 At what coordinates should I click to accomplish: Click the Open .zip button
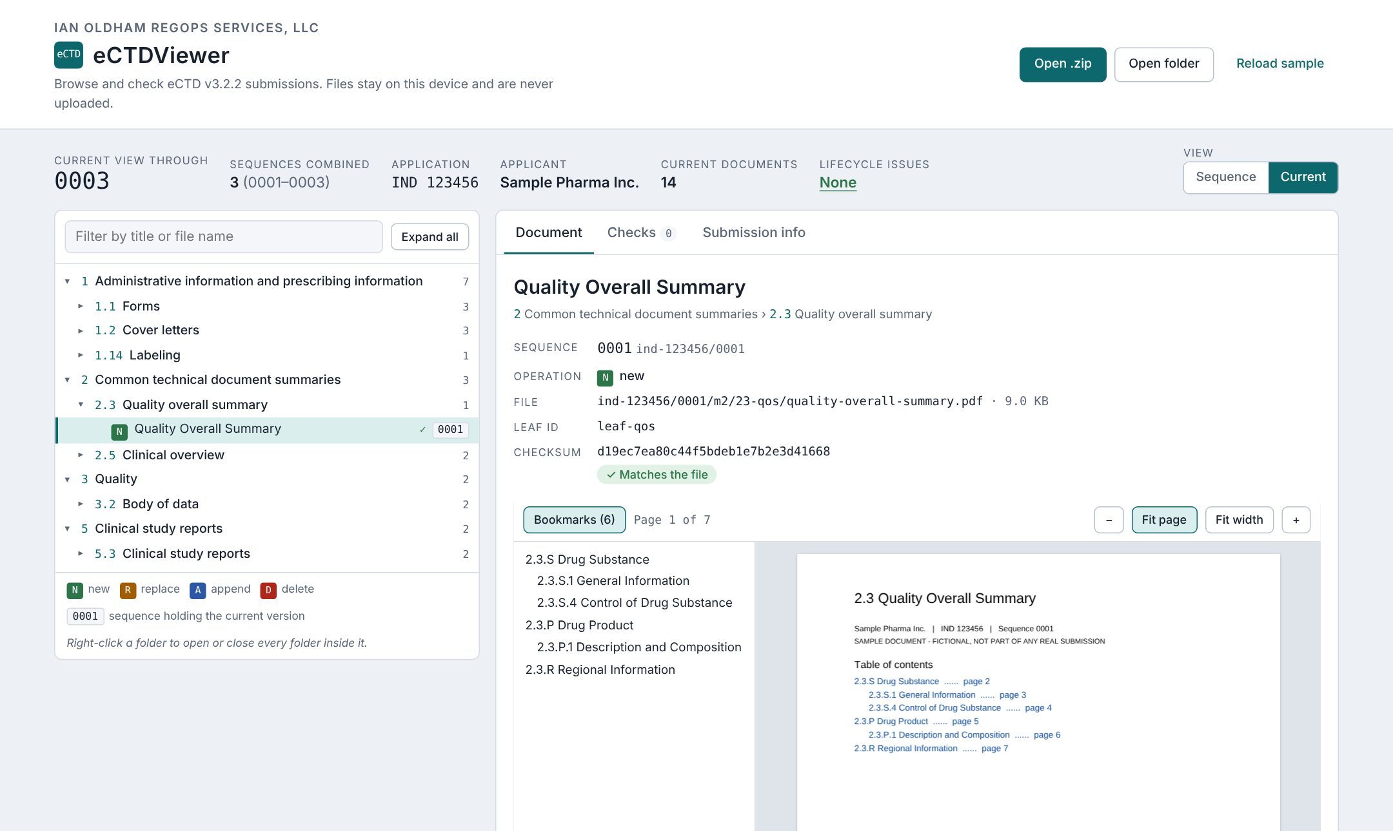tap(1062, 64)
